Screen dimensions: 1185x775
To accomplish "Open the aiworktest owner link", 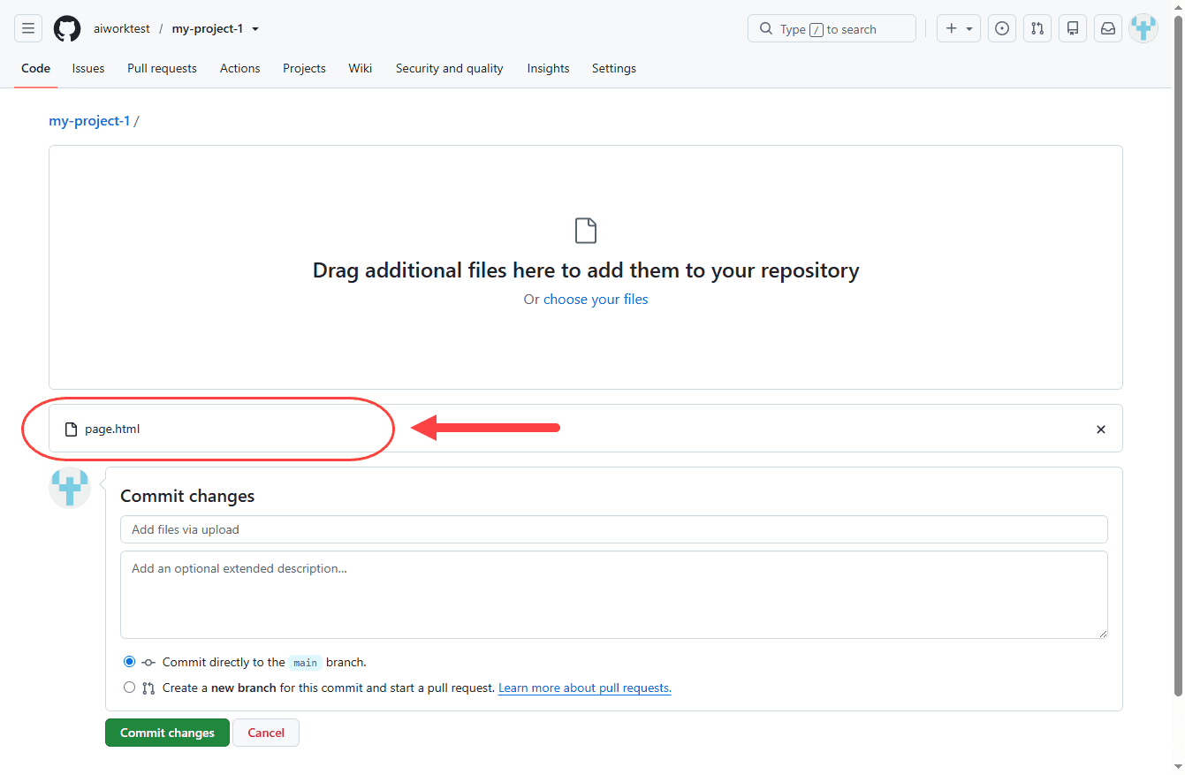I will 122,28.
